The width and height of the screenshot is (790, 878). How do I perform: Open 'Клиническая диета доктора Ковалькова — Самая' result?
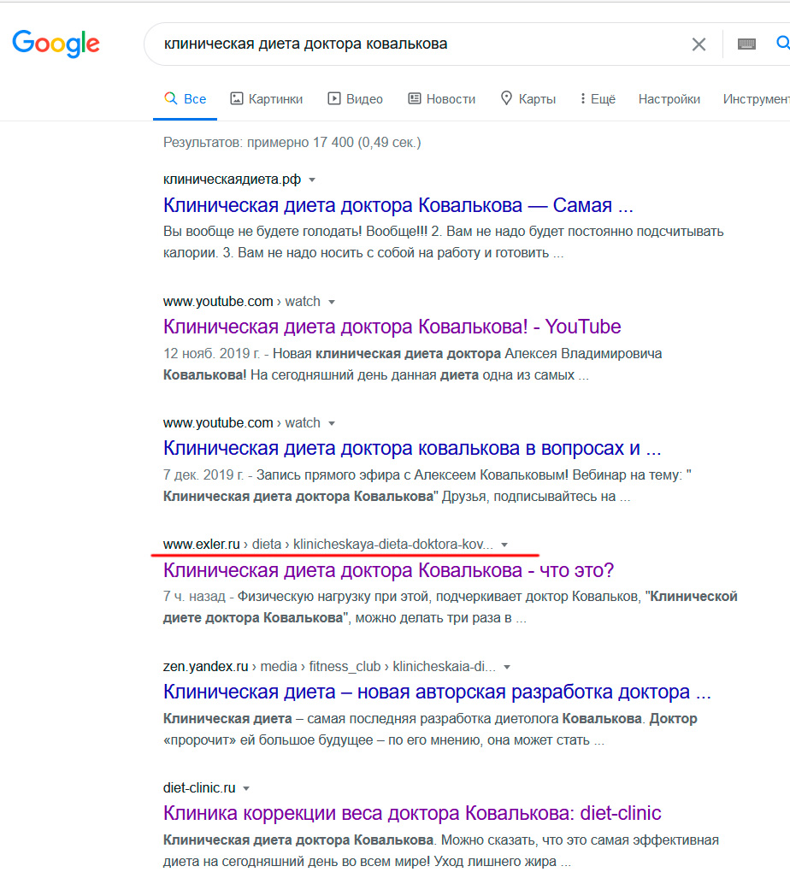(x=398, y=205)
